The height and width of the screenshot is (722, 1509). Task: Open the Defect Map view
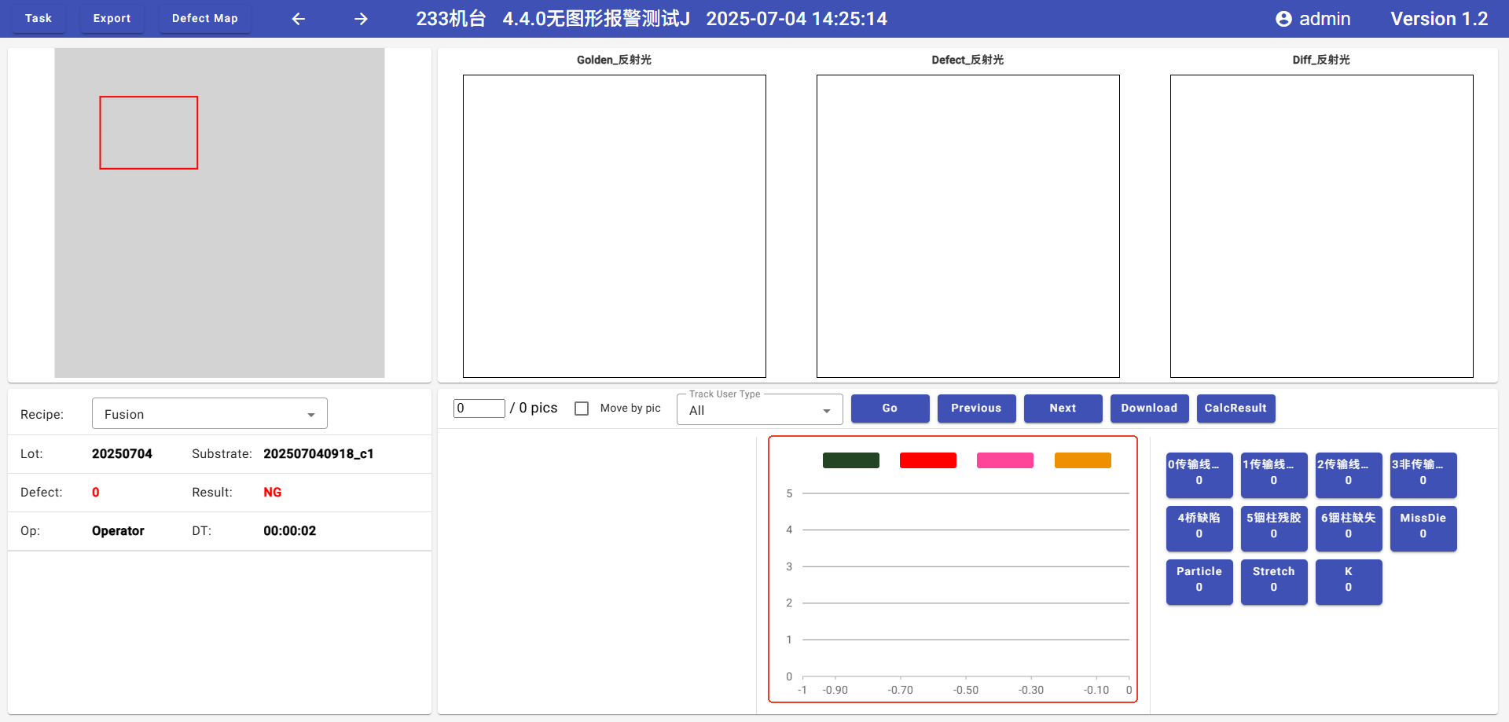(205, 18)
